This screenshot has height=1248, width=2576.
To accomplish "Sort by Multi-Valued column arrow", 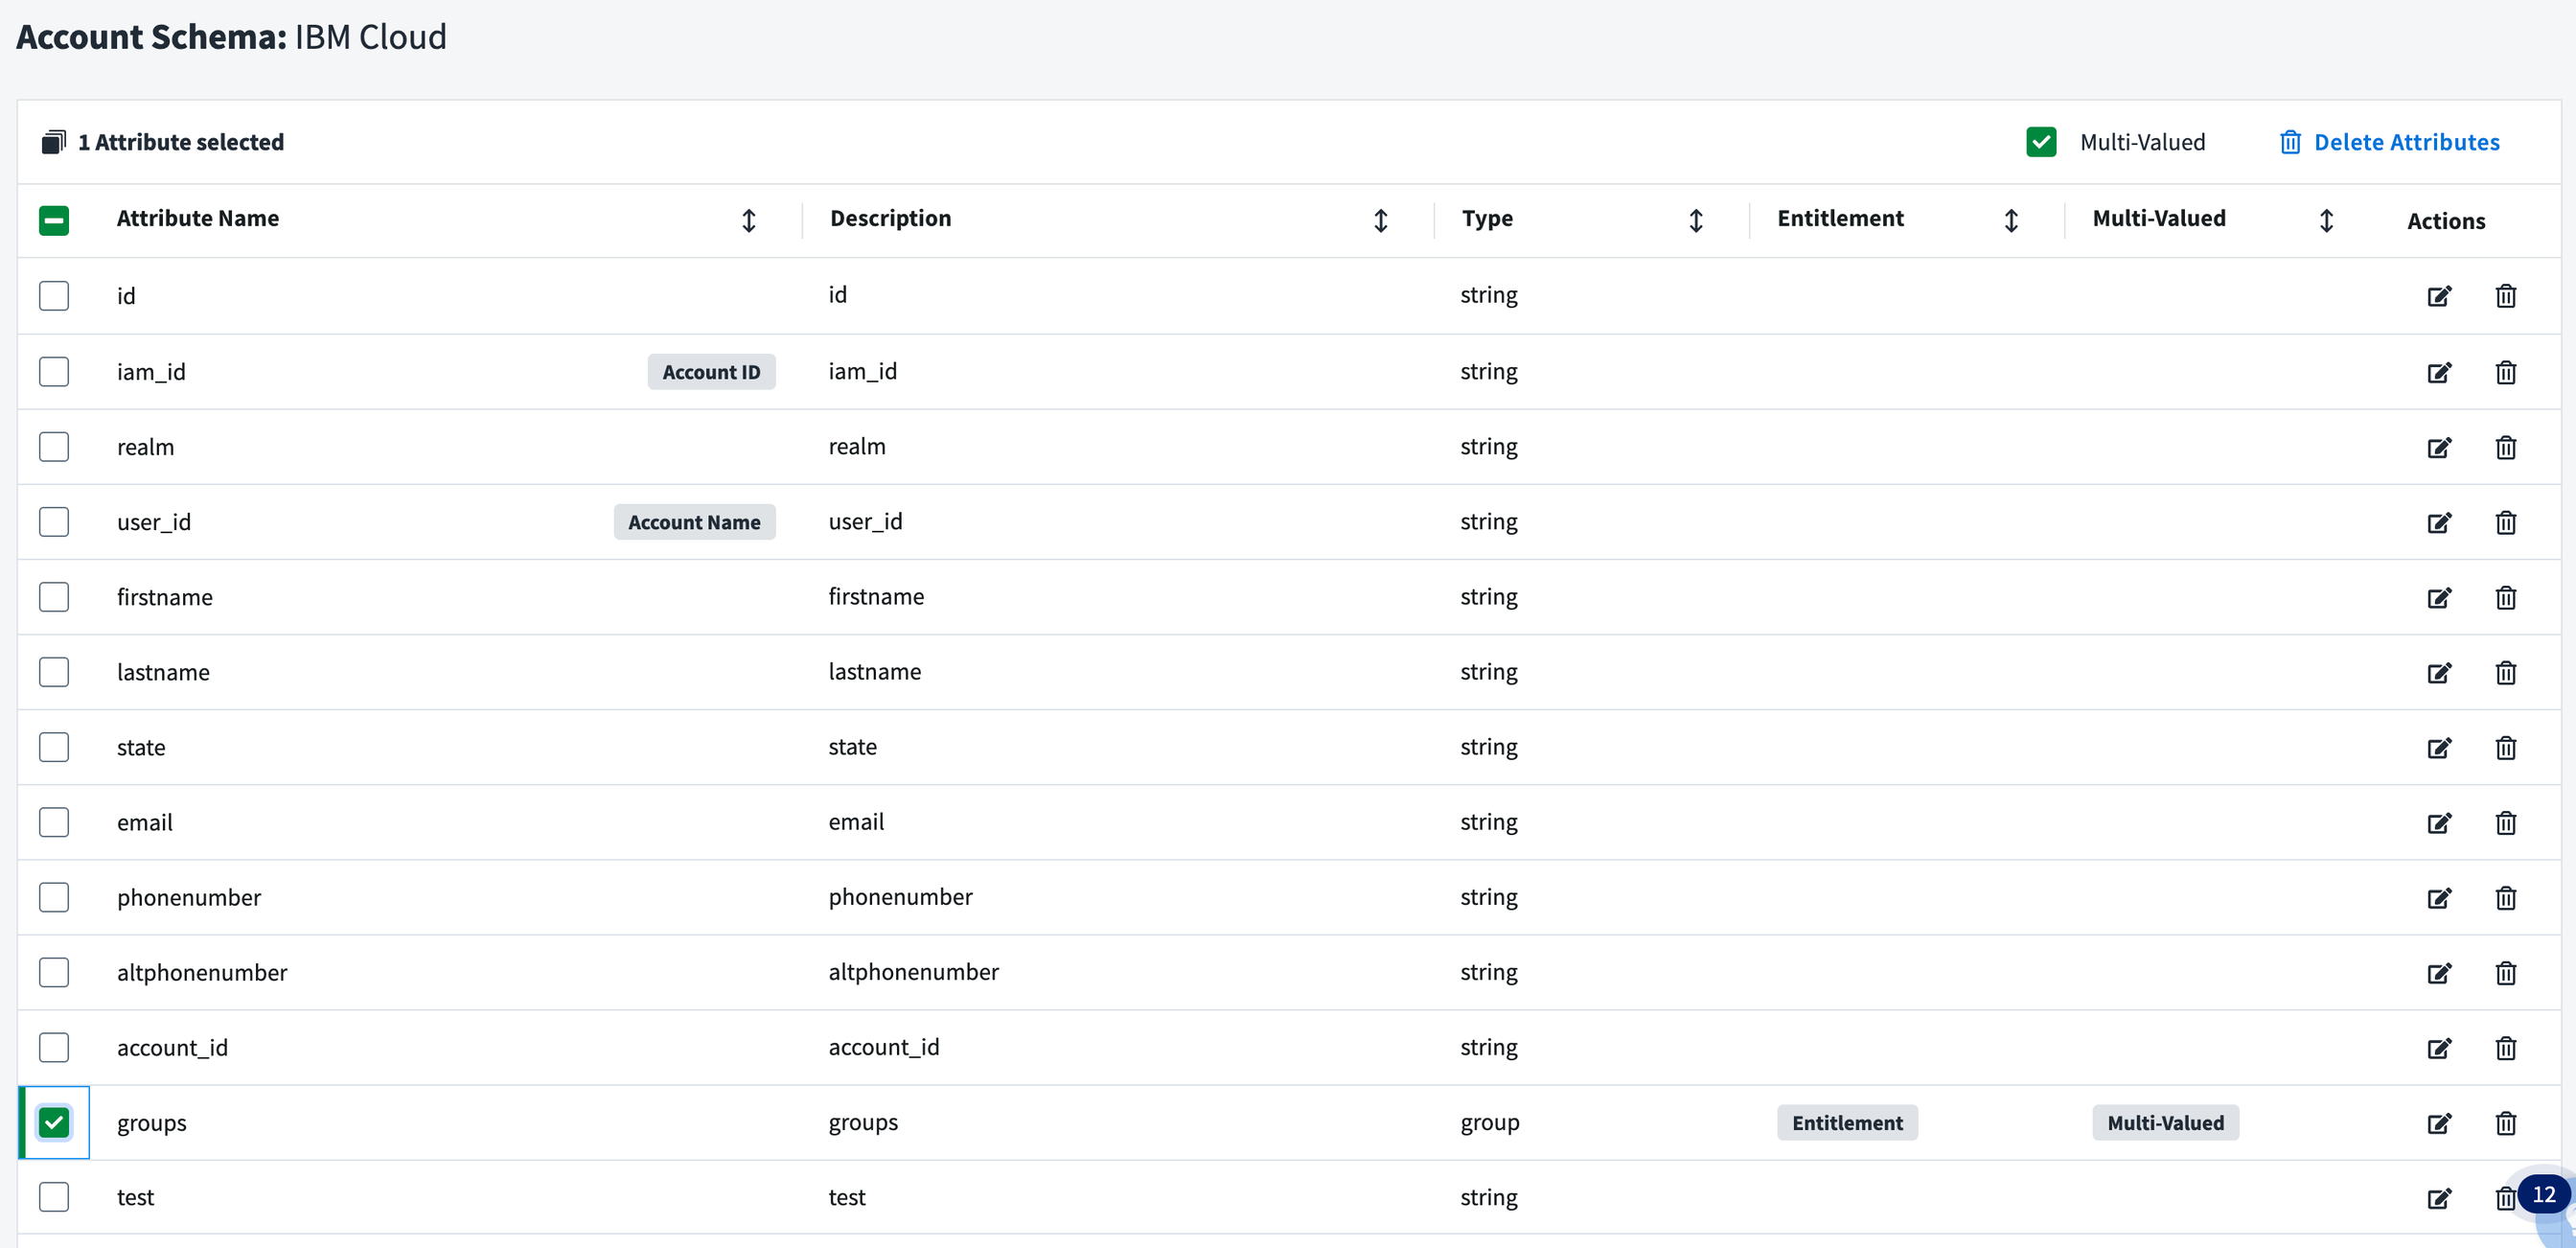I will tap(2326, 220).
